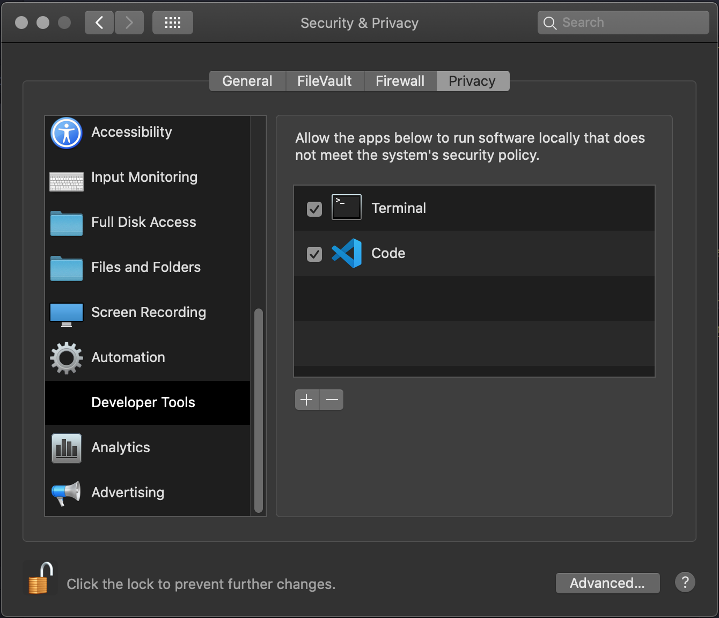The image size is (719, 618).
Task: Open the FileVault tab
Action: tap(325, 81)
